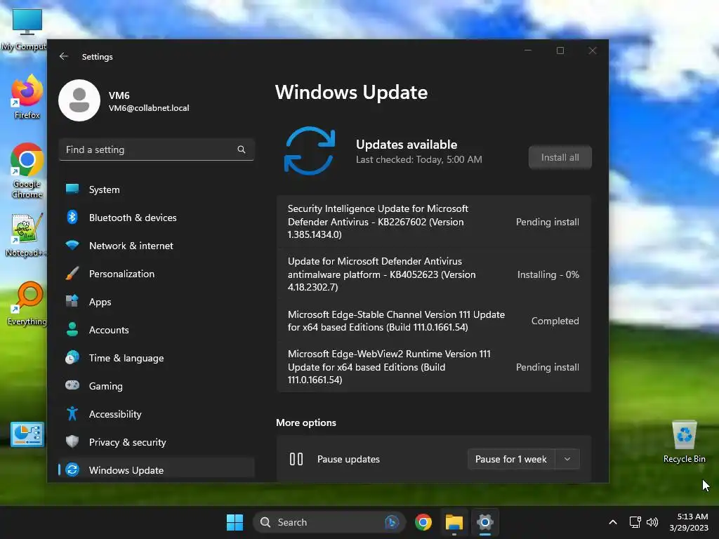The height and width of the screenshot is (539, 719).
Task: Click the KB2267602 Security Intelligence update row
Action: (434, 221)
